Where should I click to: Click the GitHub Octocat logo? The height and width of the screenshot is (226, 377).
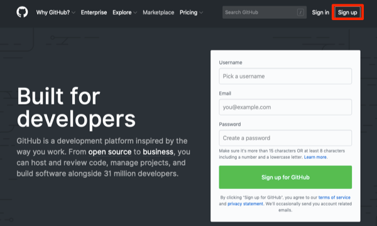[22, 12]
